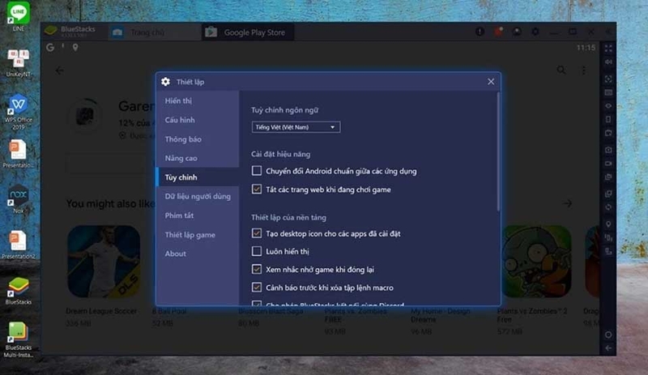648x375 pixels.
Task: Uncheck Cảnh báo trước khi xóa tập lệnh macro
Action: (257, 288)
